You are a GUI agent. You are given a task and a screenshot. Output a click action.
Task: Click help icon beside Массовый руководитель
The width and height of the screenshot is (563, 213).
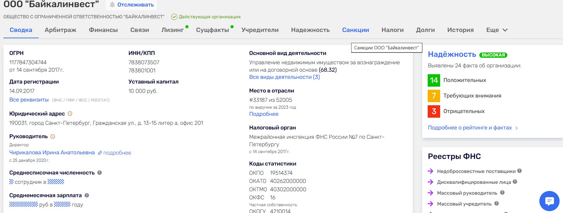[502, 193]
